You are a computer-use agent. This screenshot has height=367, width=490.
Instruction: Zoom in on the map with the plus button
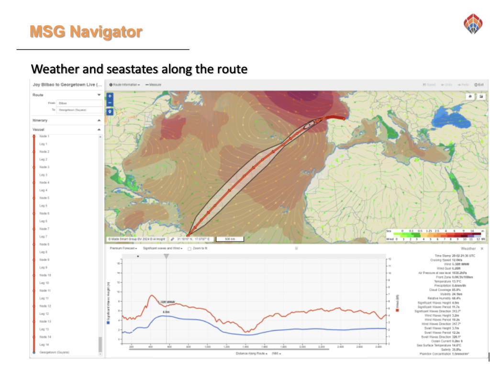pyautogui.click(x=110, y=96)
